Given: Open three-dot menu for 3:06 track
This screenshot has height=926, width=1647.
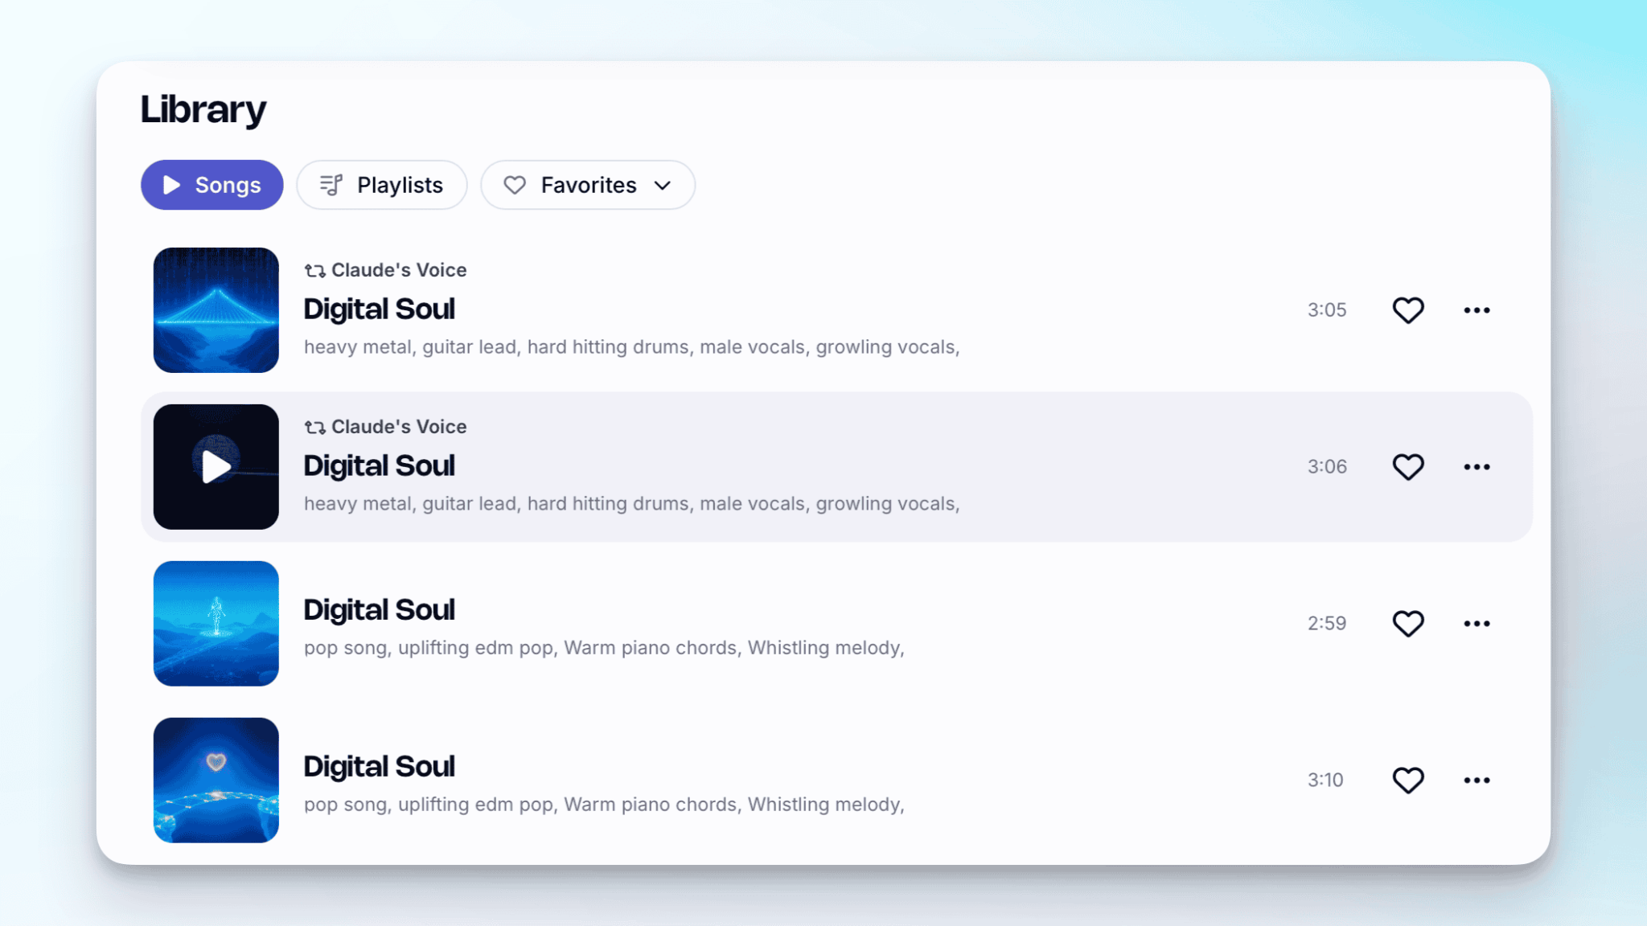Looking at the screenshot, I should (1477, 467).
